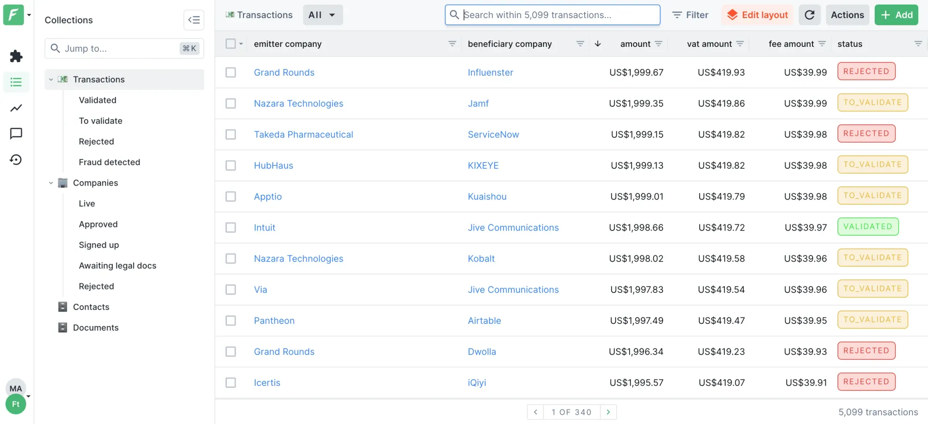The height and width of the screenshot is (424, 928).
Task: Click the Transactions collection icon in header
Action: point(230,15)
